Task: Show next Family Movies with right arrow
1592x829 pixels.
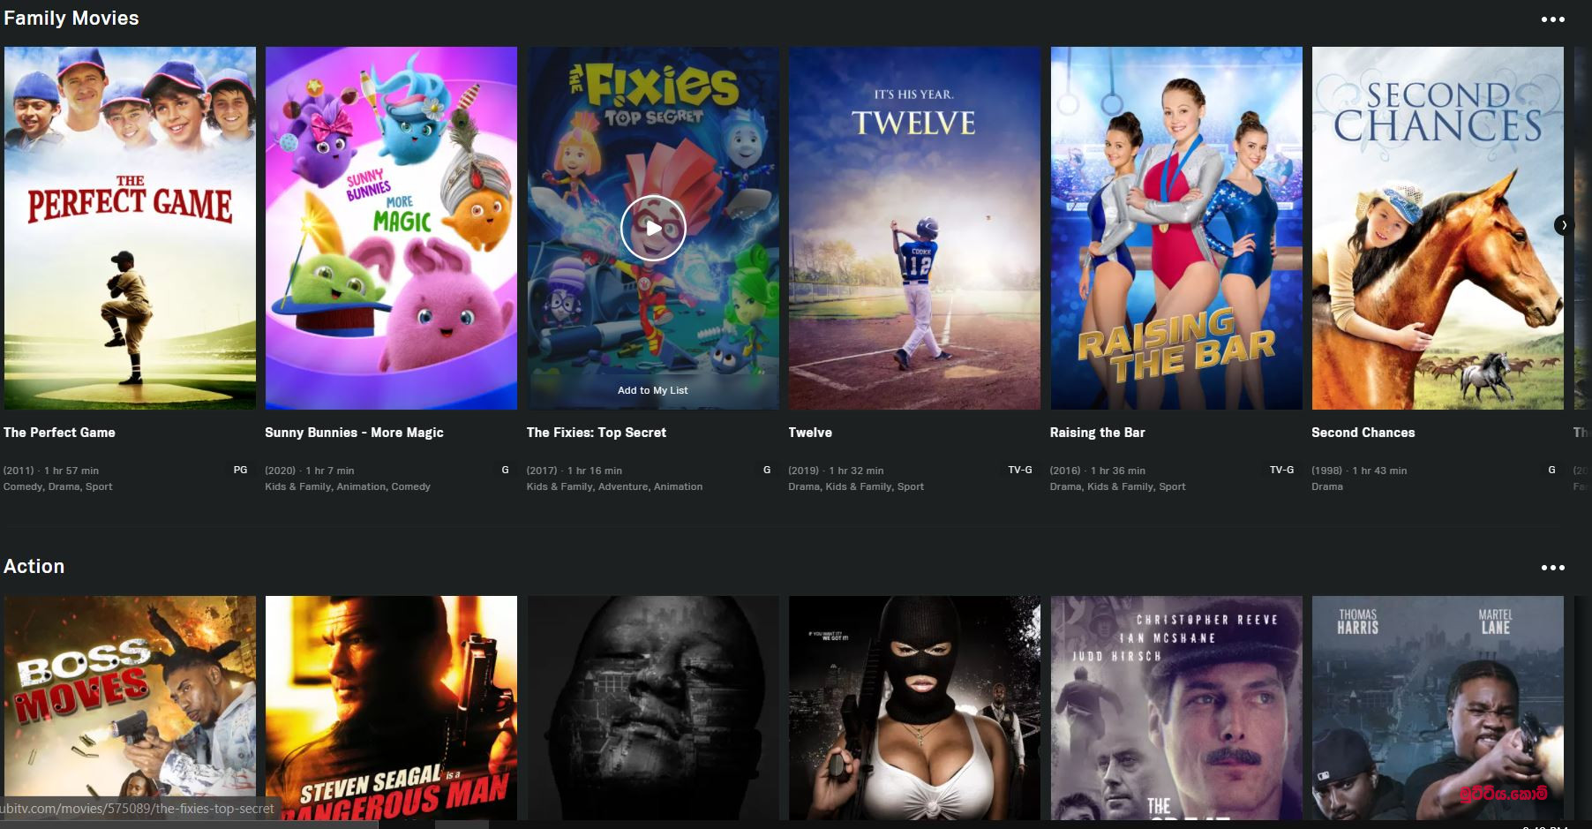Action: 1564,225
